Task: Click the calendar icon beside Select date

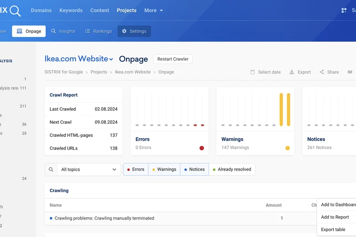Action: (x=253, y=72)
